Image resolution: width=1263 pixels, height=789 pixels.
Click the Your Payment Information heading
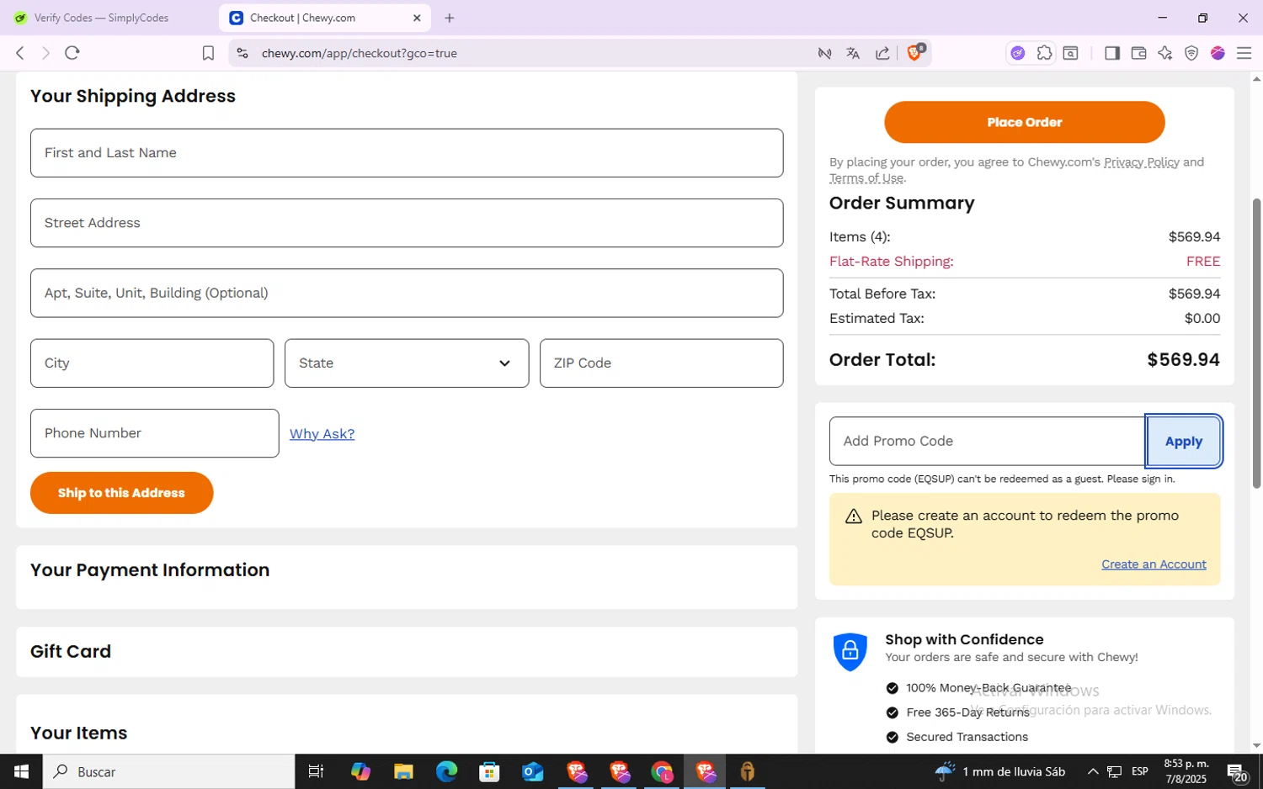click(x=150, y=570)
